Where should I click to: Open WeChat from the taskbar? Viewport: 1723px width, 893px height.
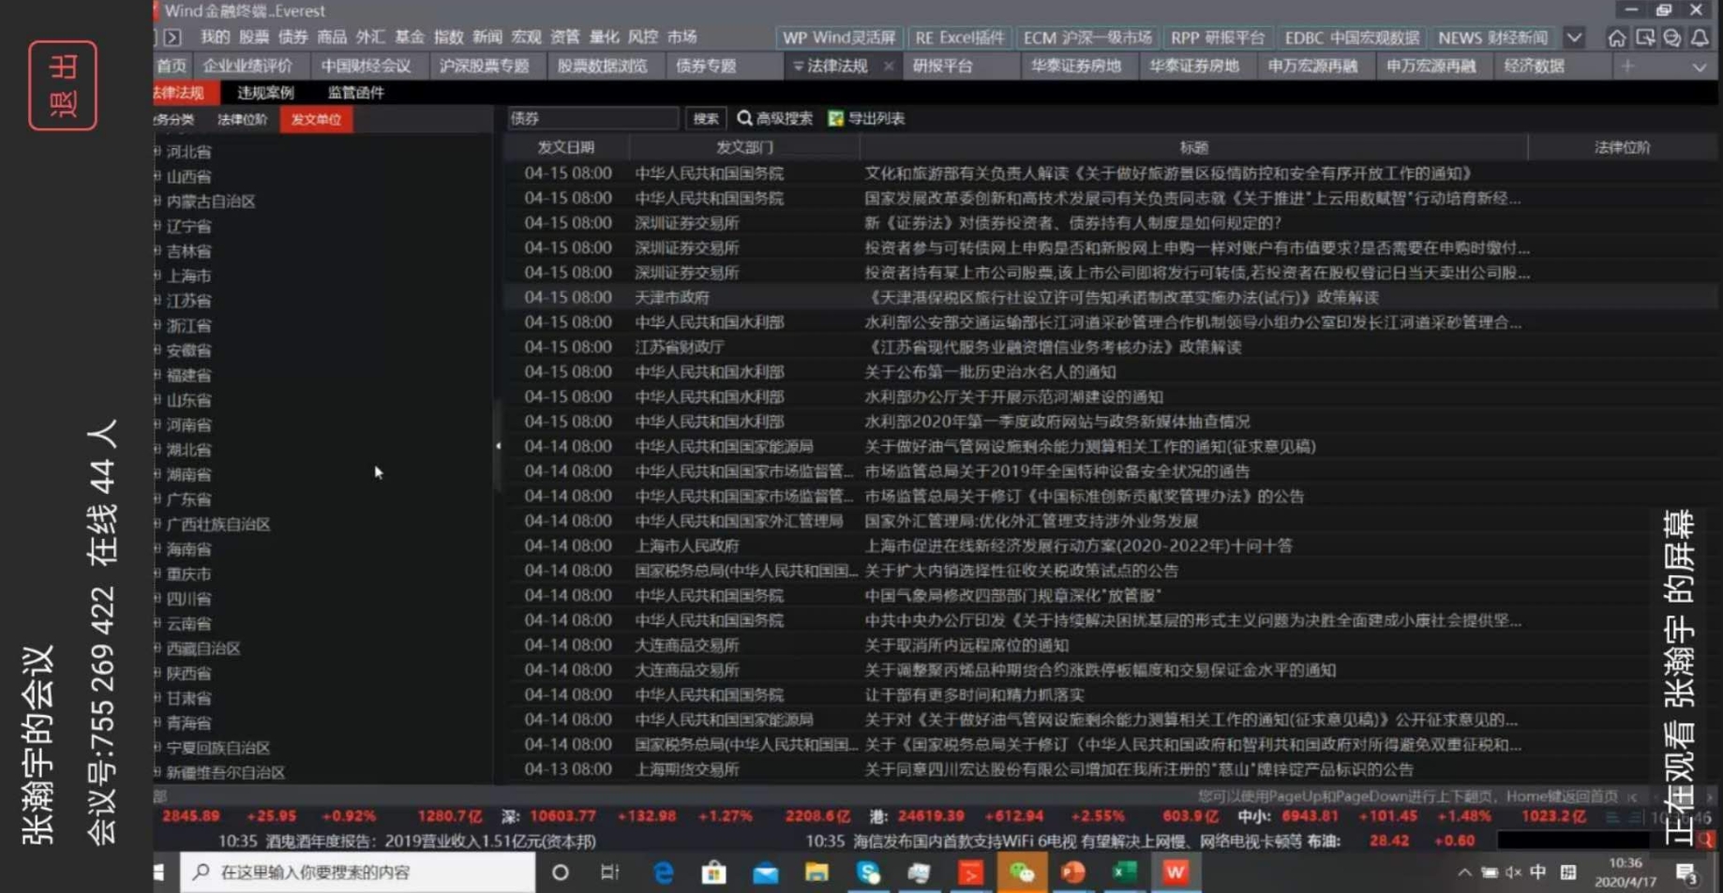click(x=1021, y=871)
